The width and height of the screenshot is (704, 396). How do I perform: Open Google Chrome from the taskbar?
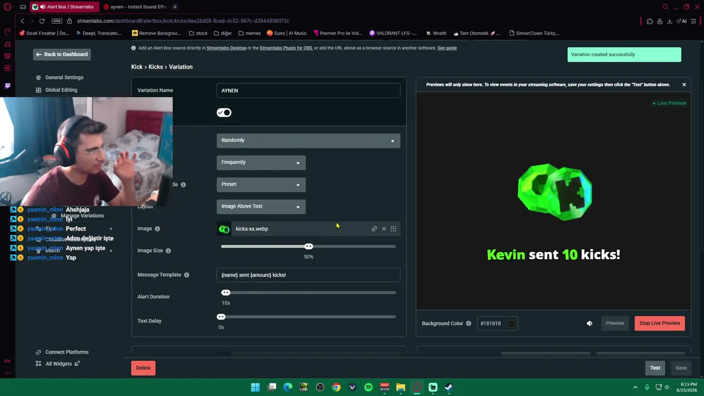pyautogui.click(x=336, y=387)
